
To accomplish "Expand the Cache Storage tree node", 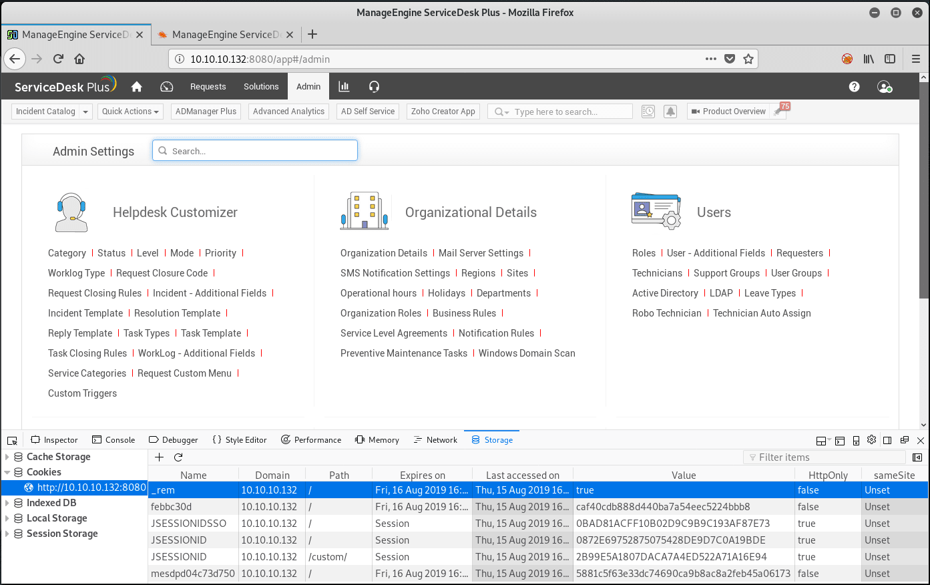I will 7,457.
